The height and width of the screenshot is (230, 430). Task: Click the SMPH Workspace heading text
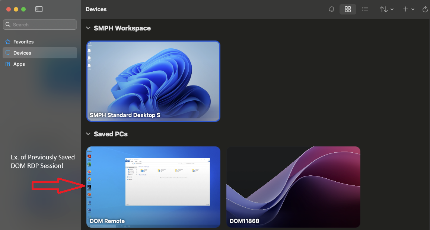(122, 28)
